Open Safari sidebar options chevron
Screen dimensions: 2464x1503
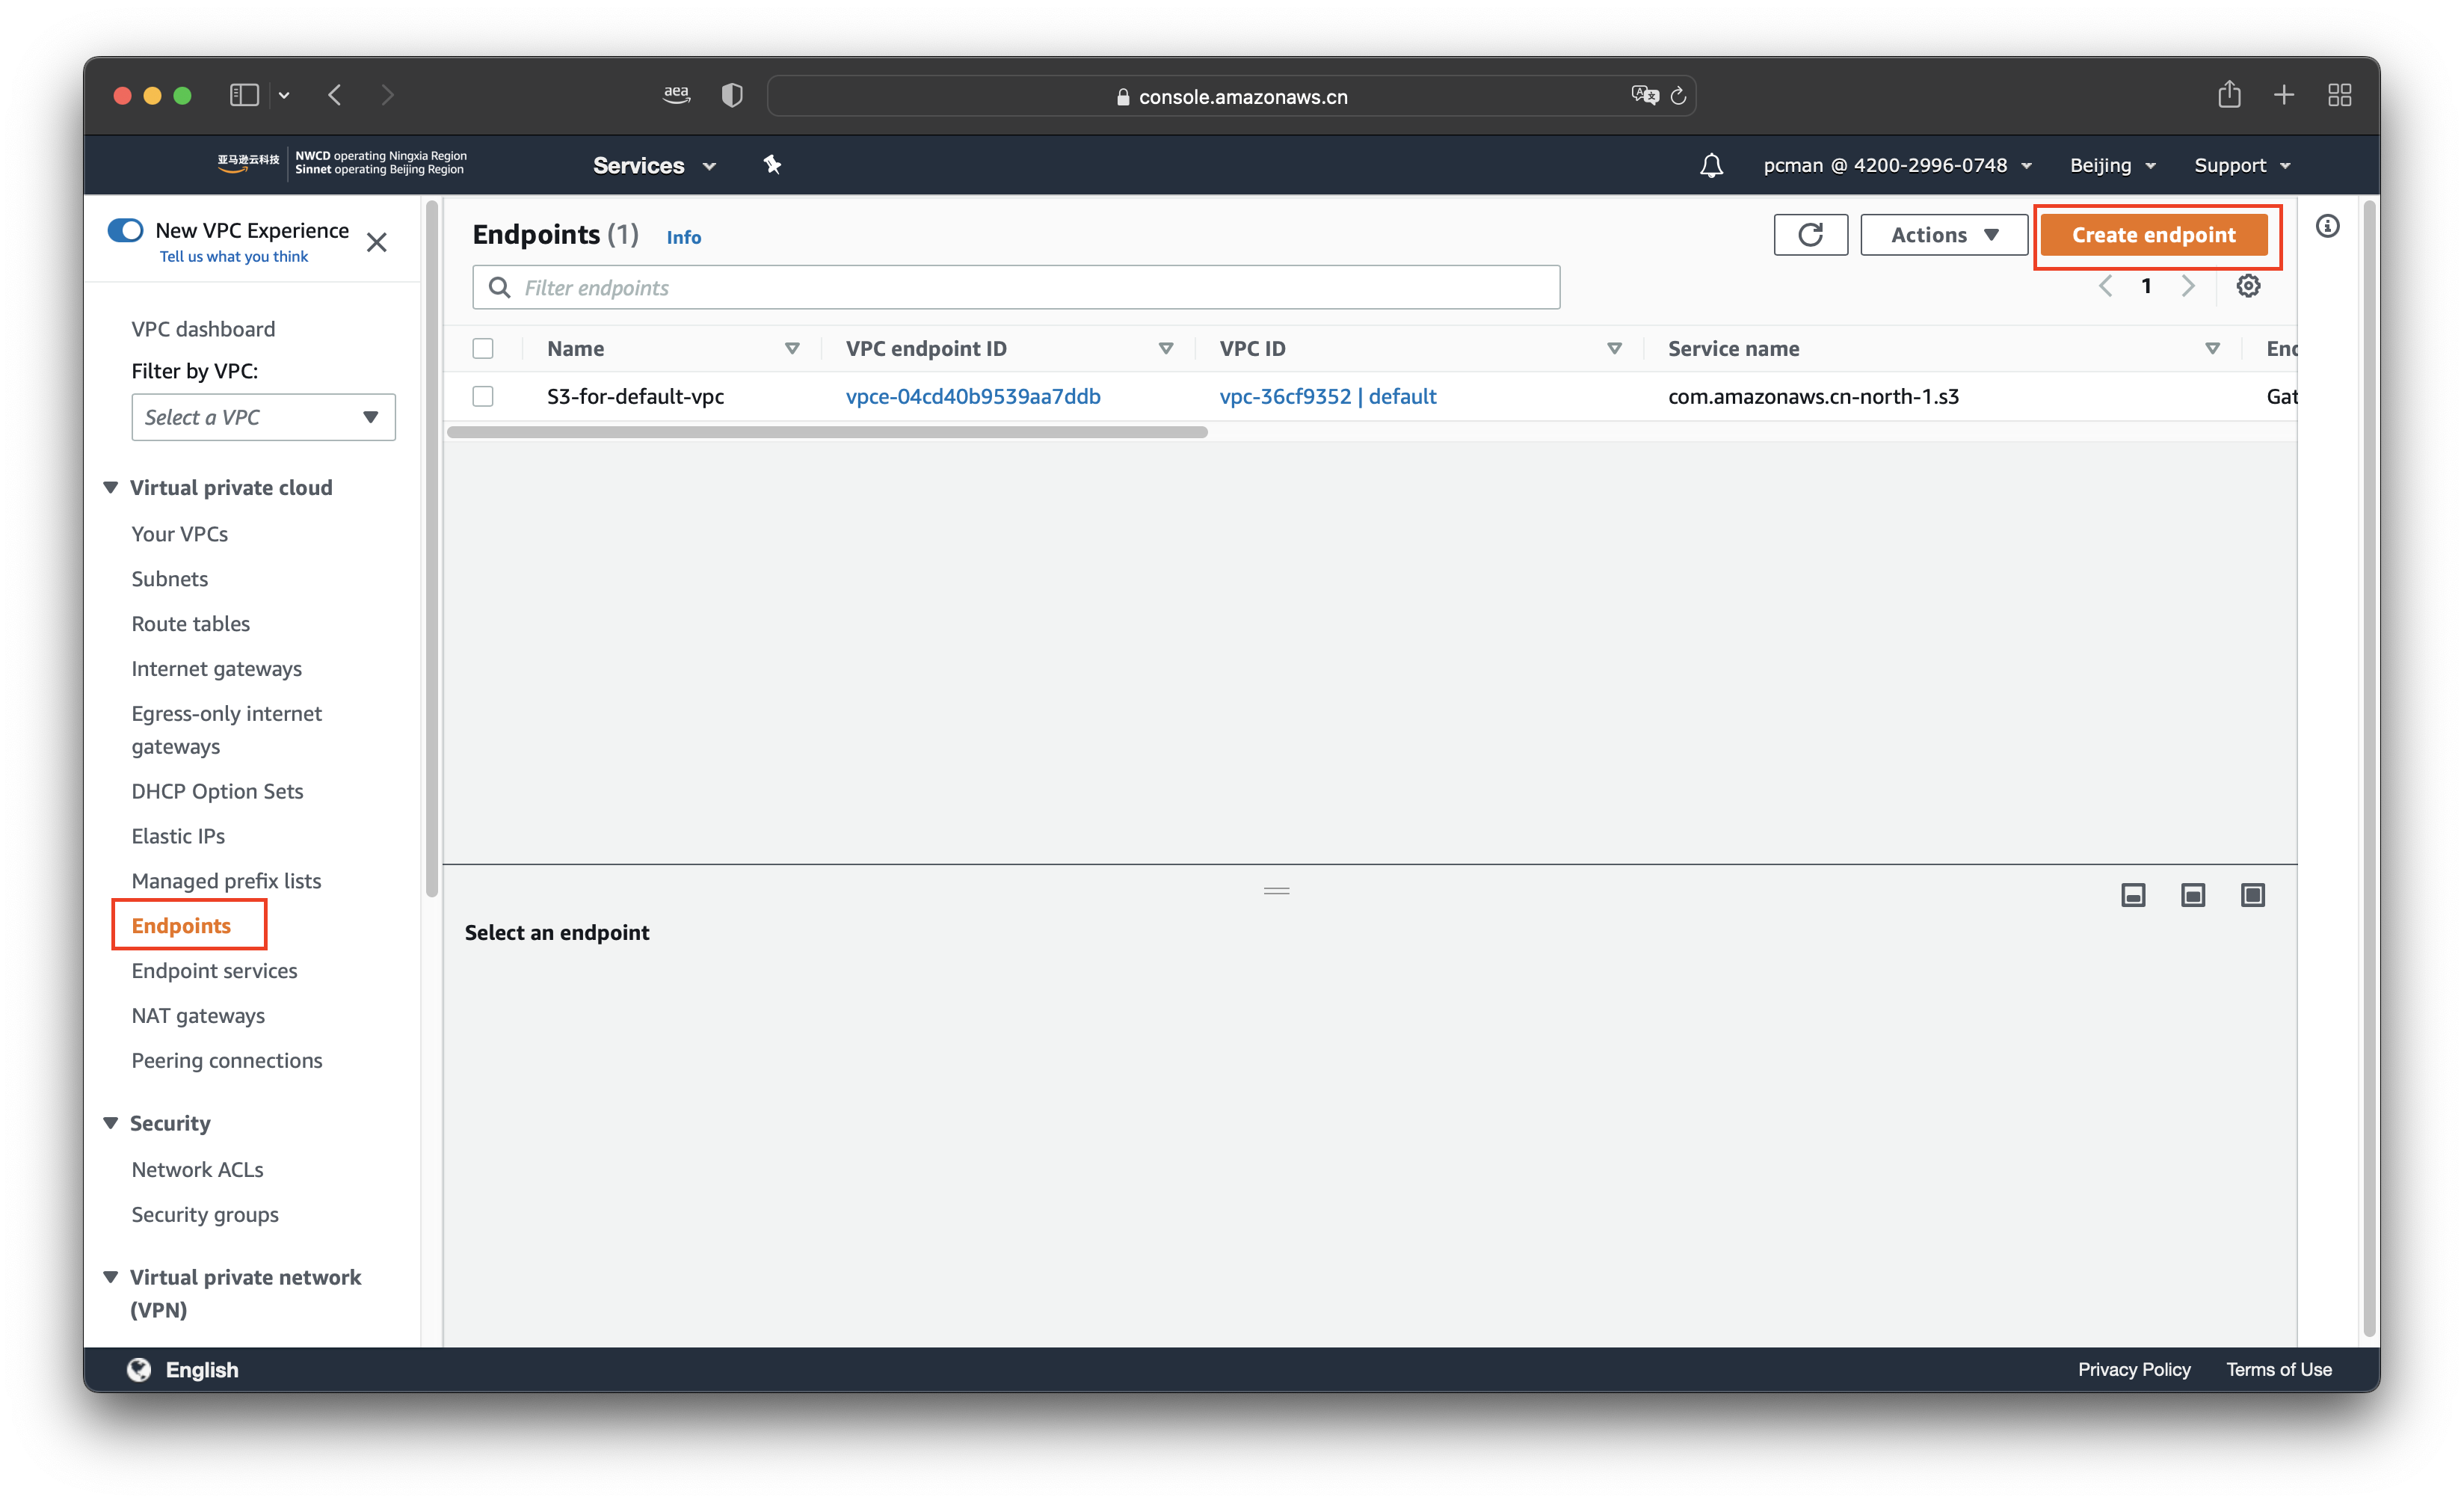[x=284, y=96]
